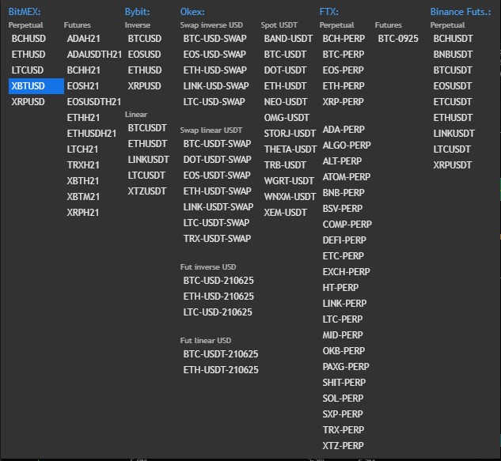The width and height of the screenshot is (501, 461).
Task: Select TRXH21 futures contract
Action: pyautogui.click(x=83, y=165)
